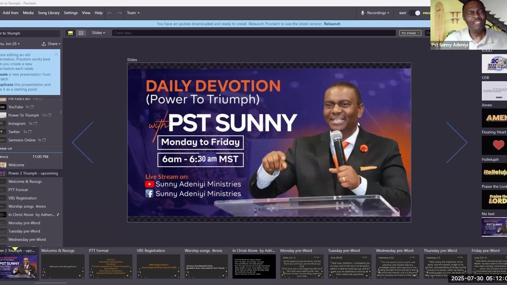Open the Add Item menu

coord(10,13)
